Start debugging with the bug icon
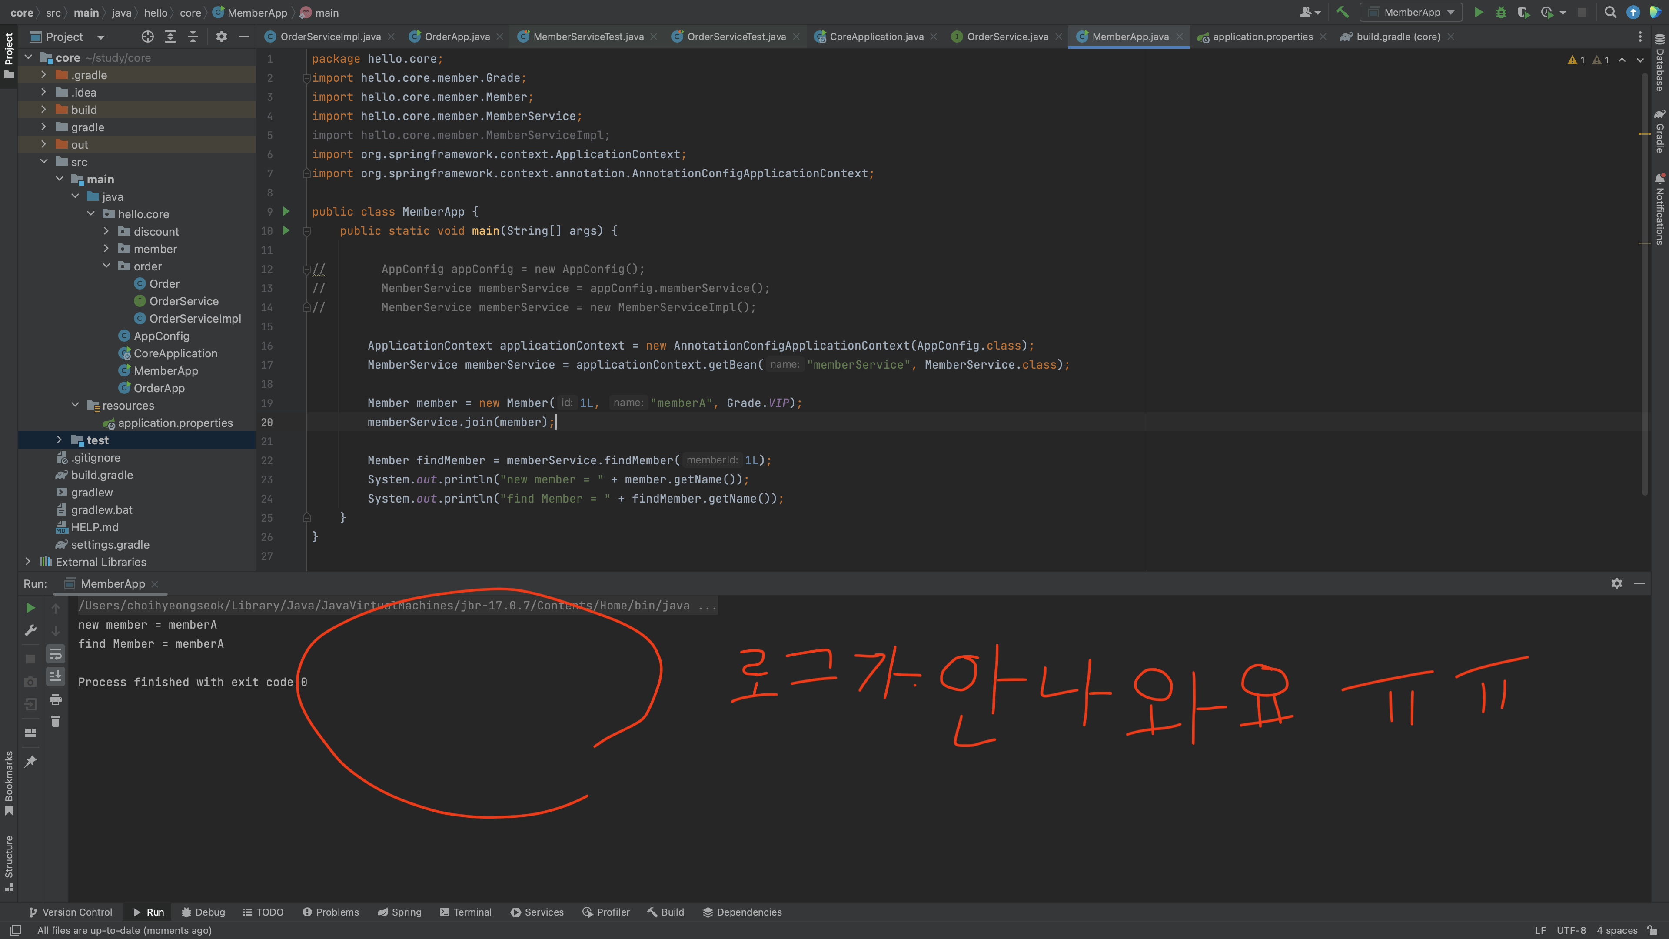The width and height of the screenshot is (1669, 939). tap(1500, 12)
